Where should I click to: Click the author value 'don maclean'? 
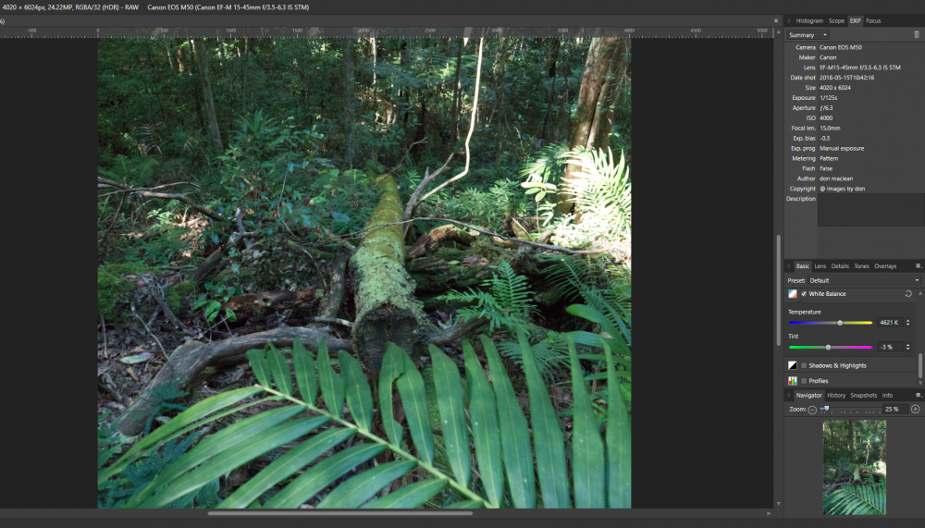[836, 178]
